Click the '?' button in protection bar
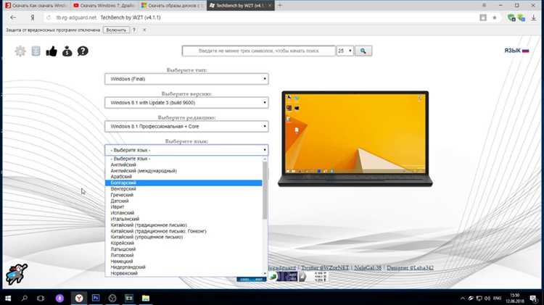This screenshot has height=305, width=544. (x=134, y=30)
